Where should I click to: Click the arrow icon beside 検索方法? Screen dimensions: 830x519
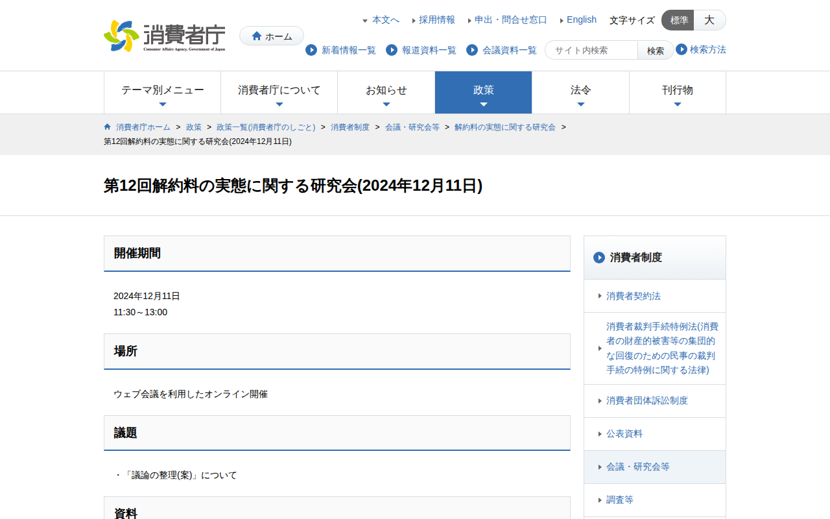(682, 49)
